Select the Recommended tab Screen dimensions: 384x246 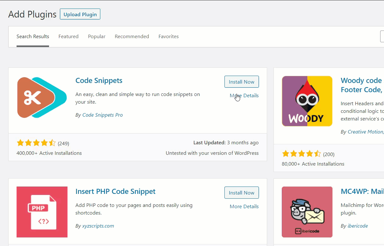132,37
